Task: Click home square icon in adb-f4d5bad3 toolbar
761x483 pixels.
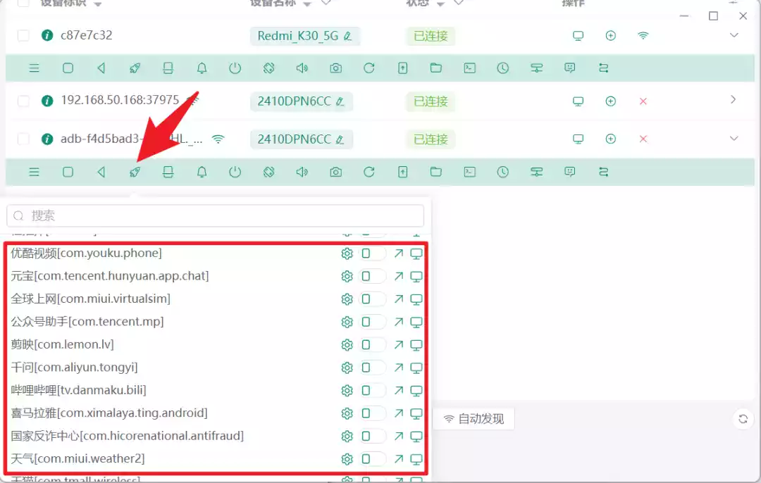Action: click(68, 172)
